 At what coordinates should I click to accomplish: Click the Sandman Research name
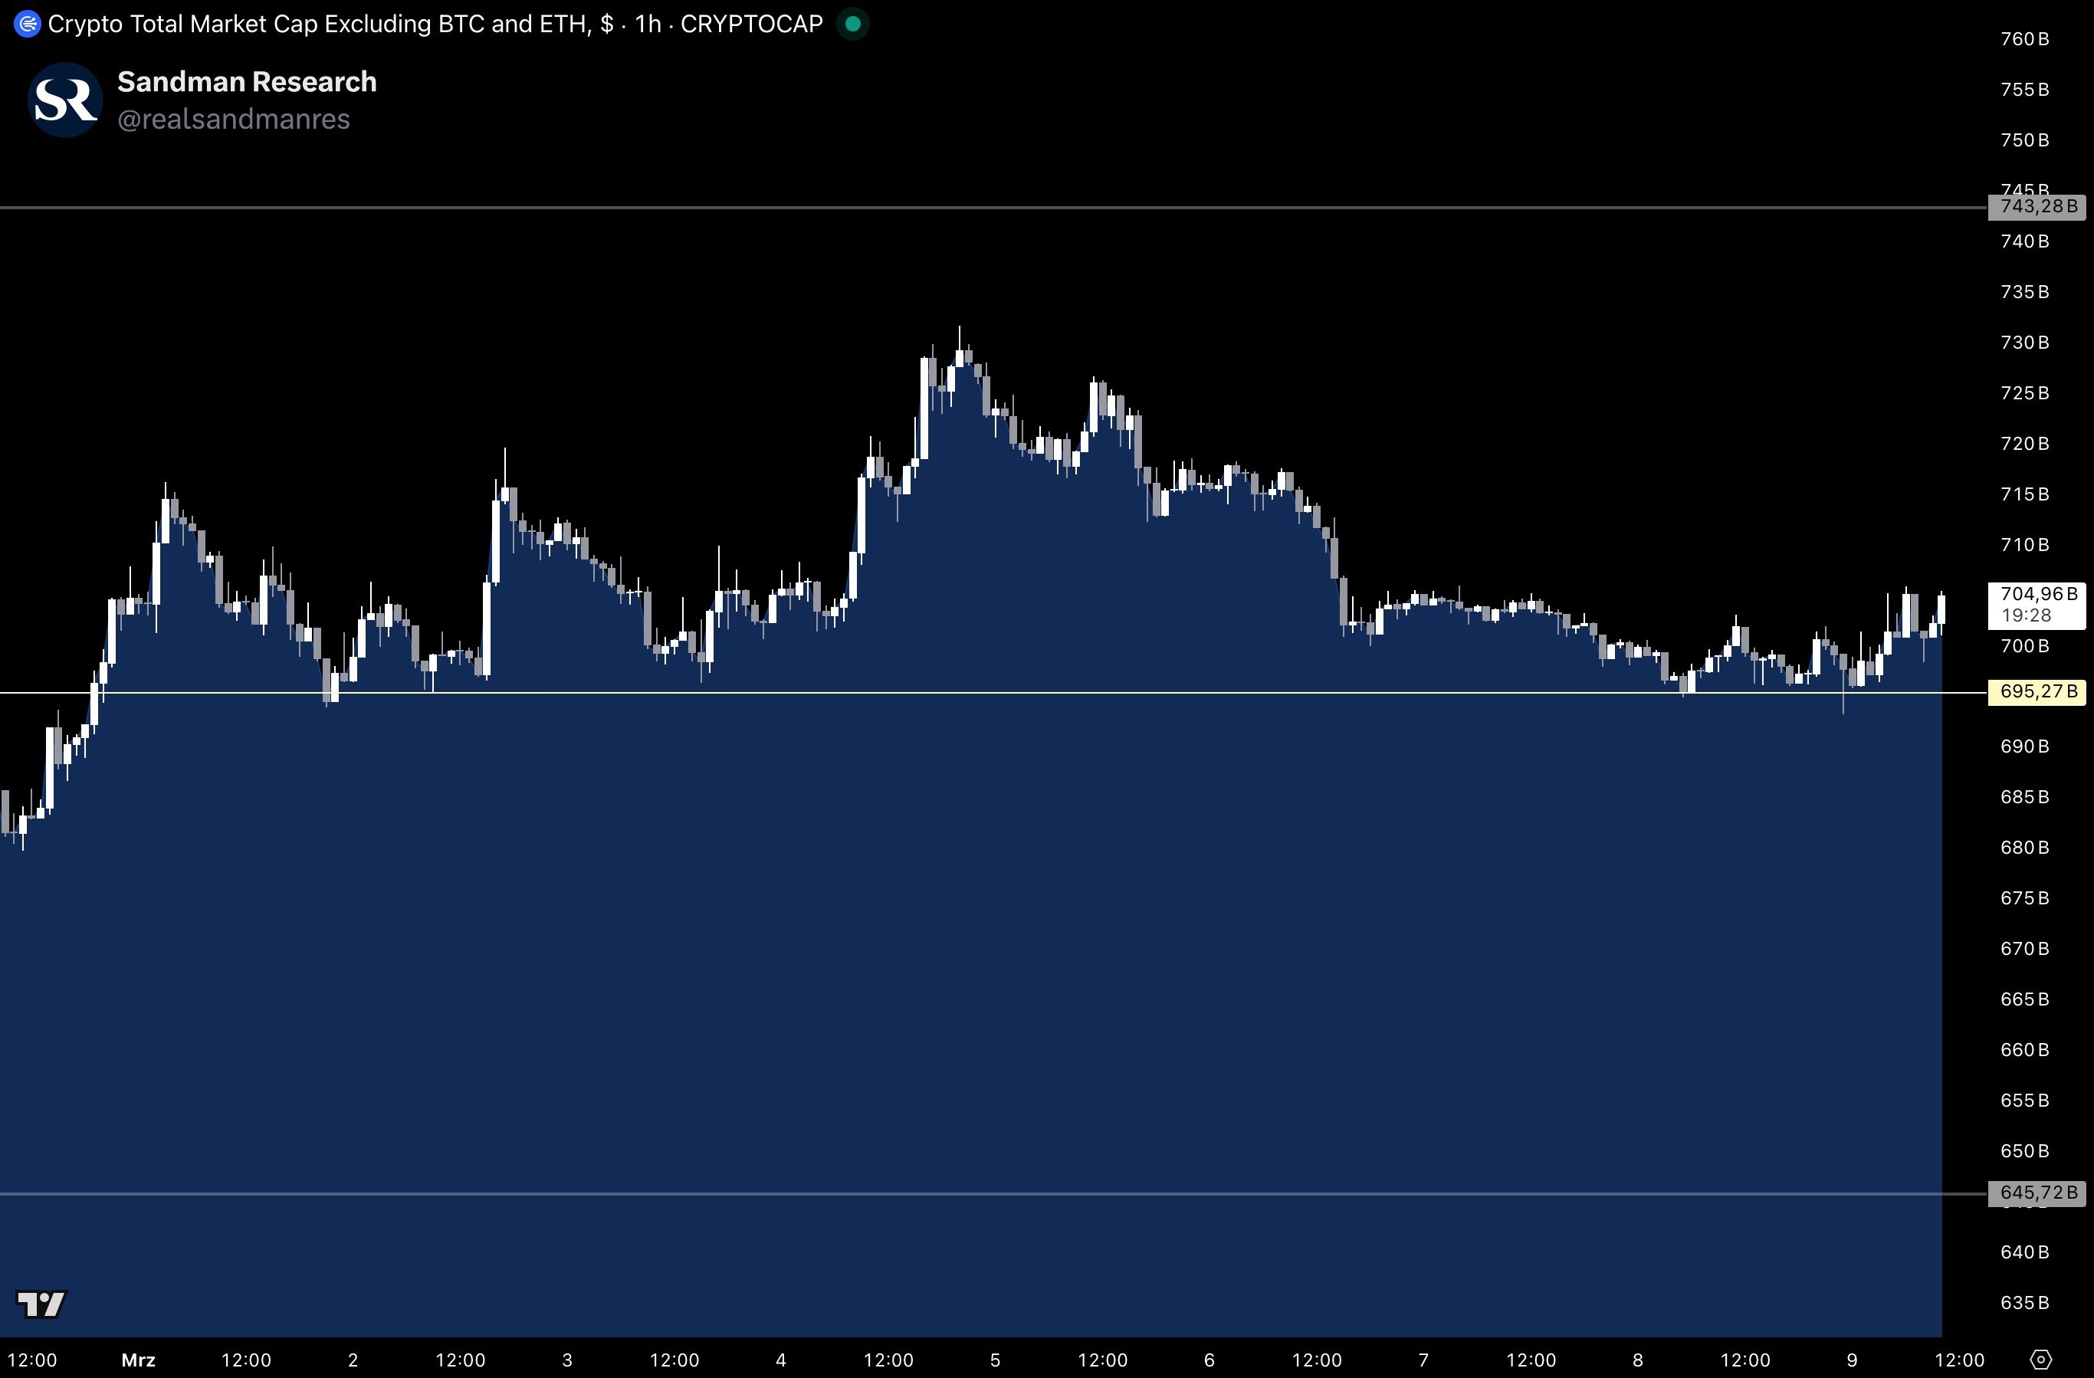tap(246, 82)
